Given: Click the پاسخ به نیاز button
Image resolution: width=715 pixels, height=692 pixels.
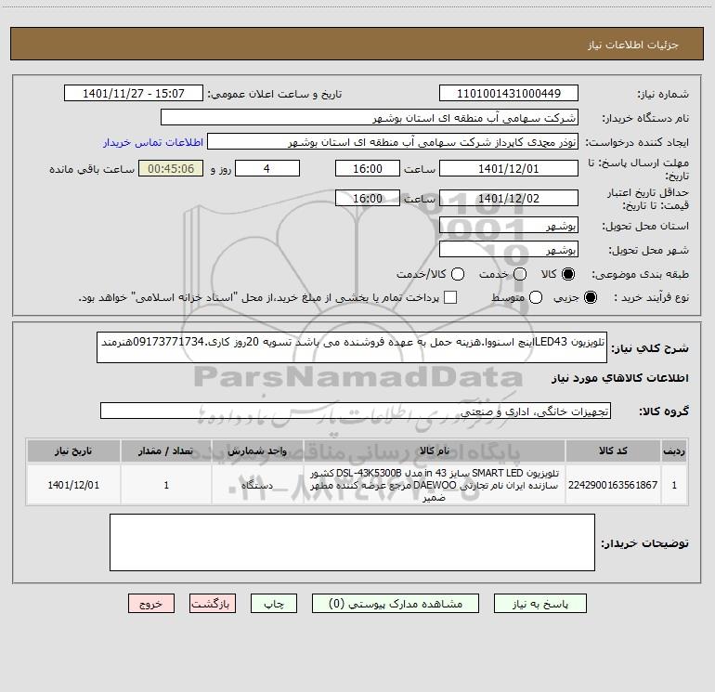Looking at the screenshot, I should (539, 604).
